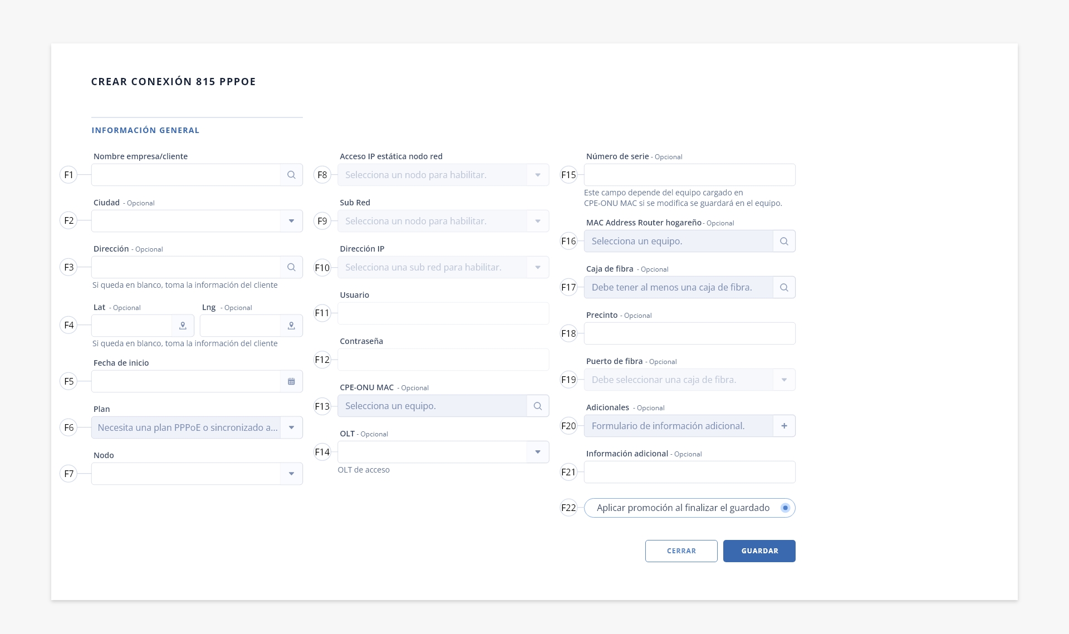This screenshot has width=1069, height=634.
Task: Click the Precinto input field
Action: point(690,333)
